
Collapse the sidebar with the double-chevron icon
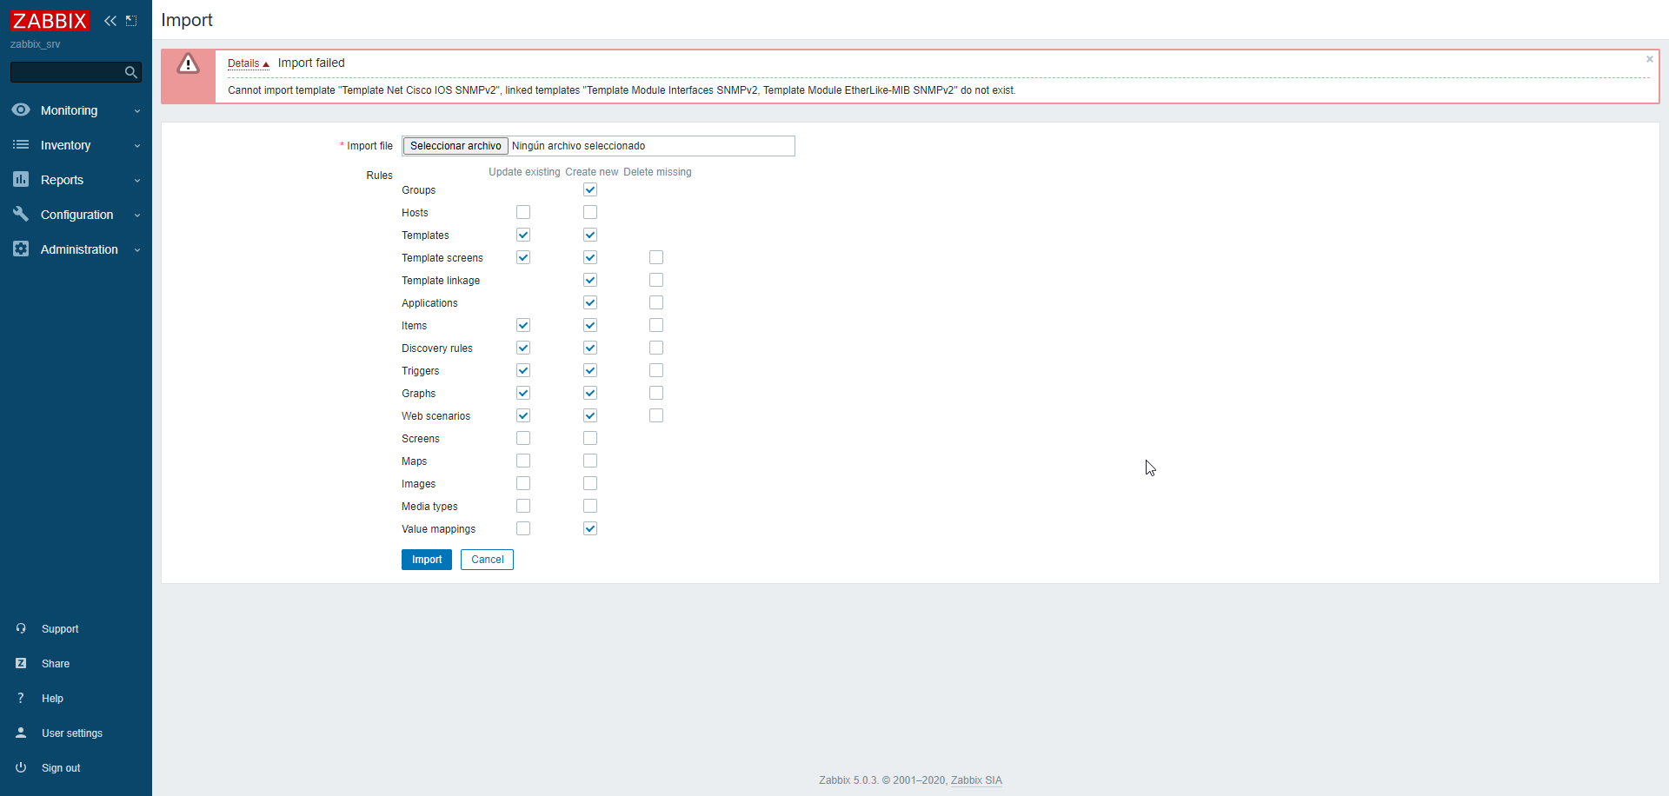tap(110, 21)
